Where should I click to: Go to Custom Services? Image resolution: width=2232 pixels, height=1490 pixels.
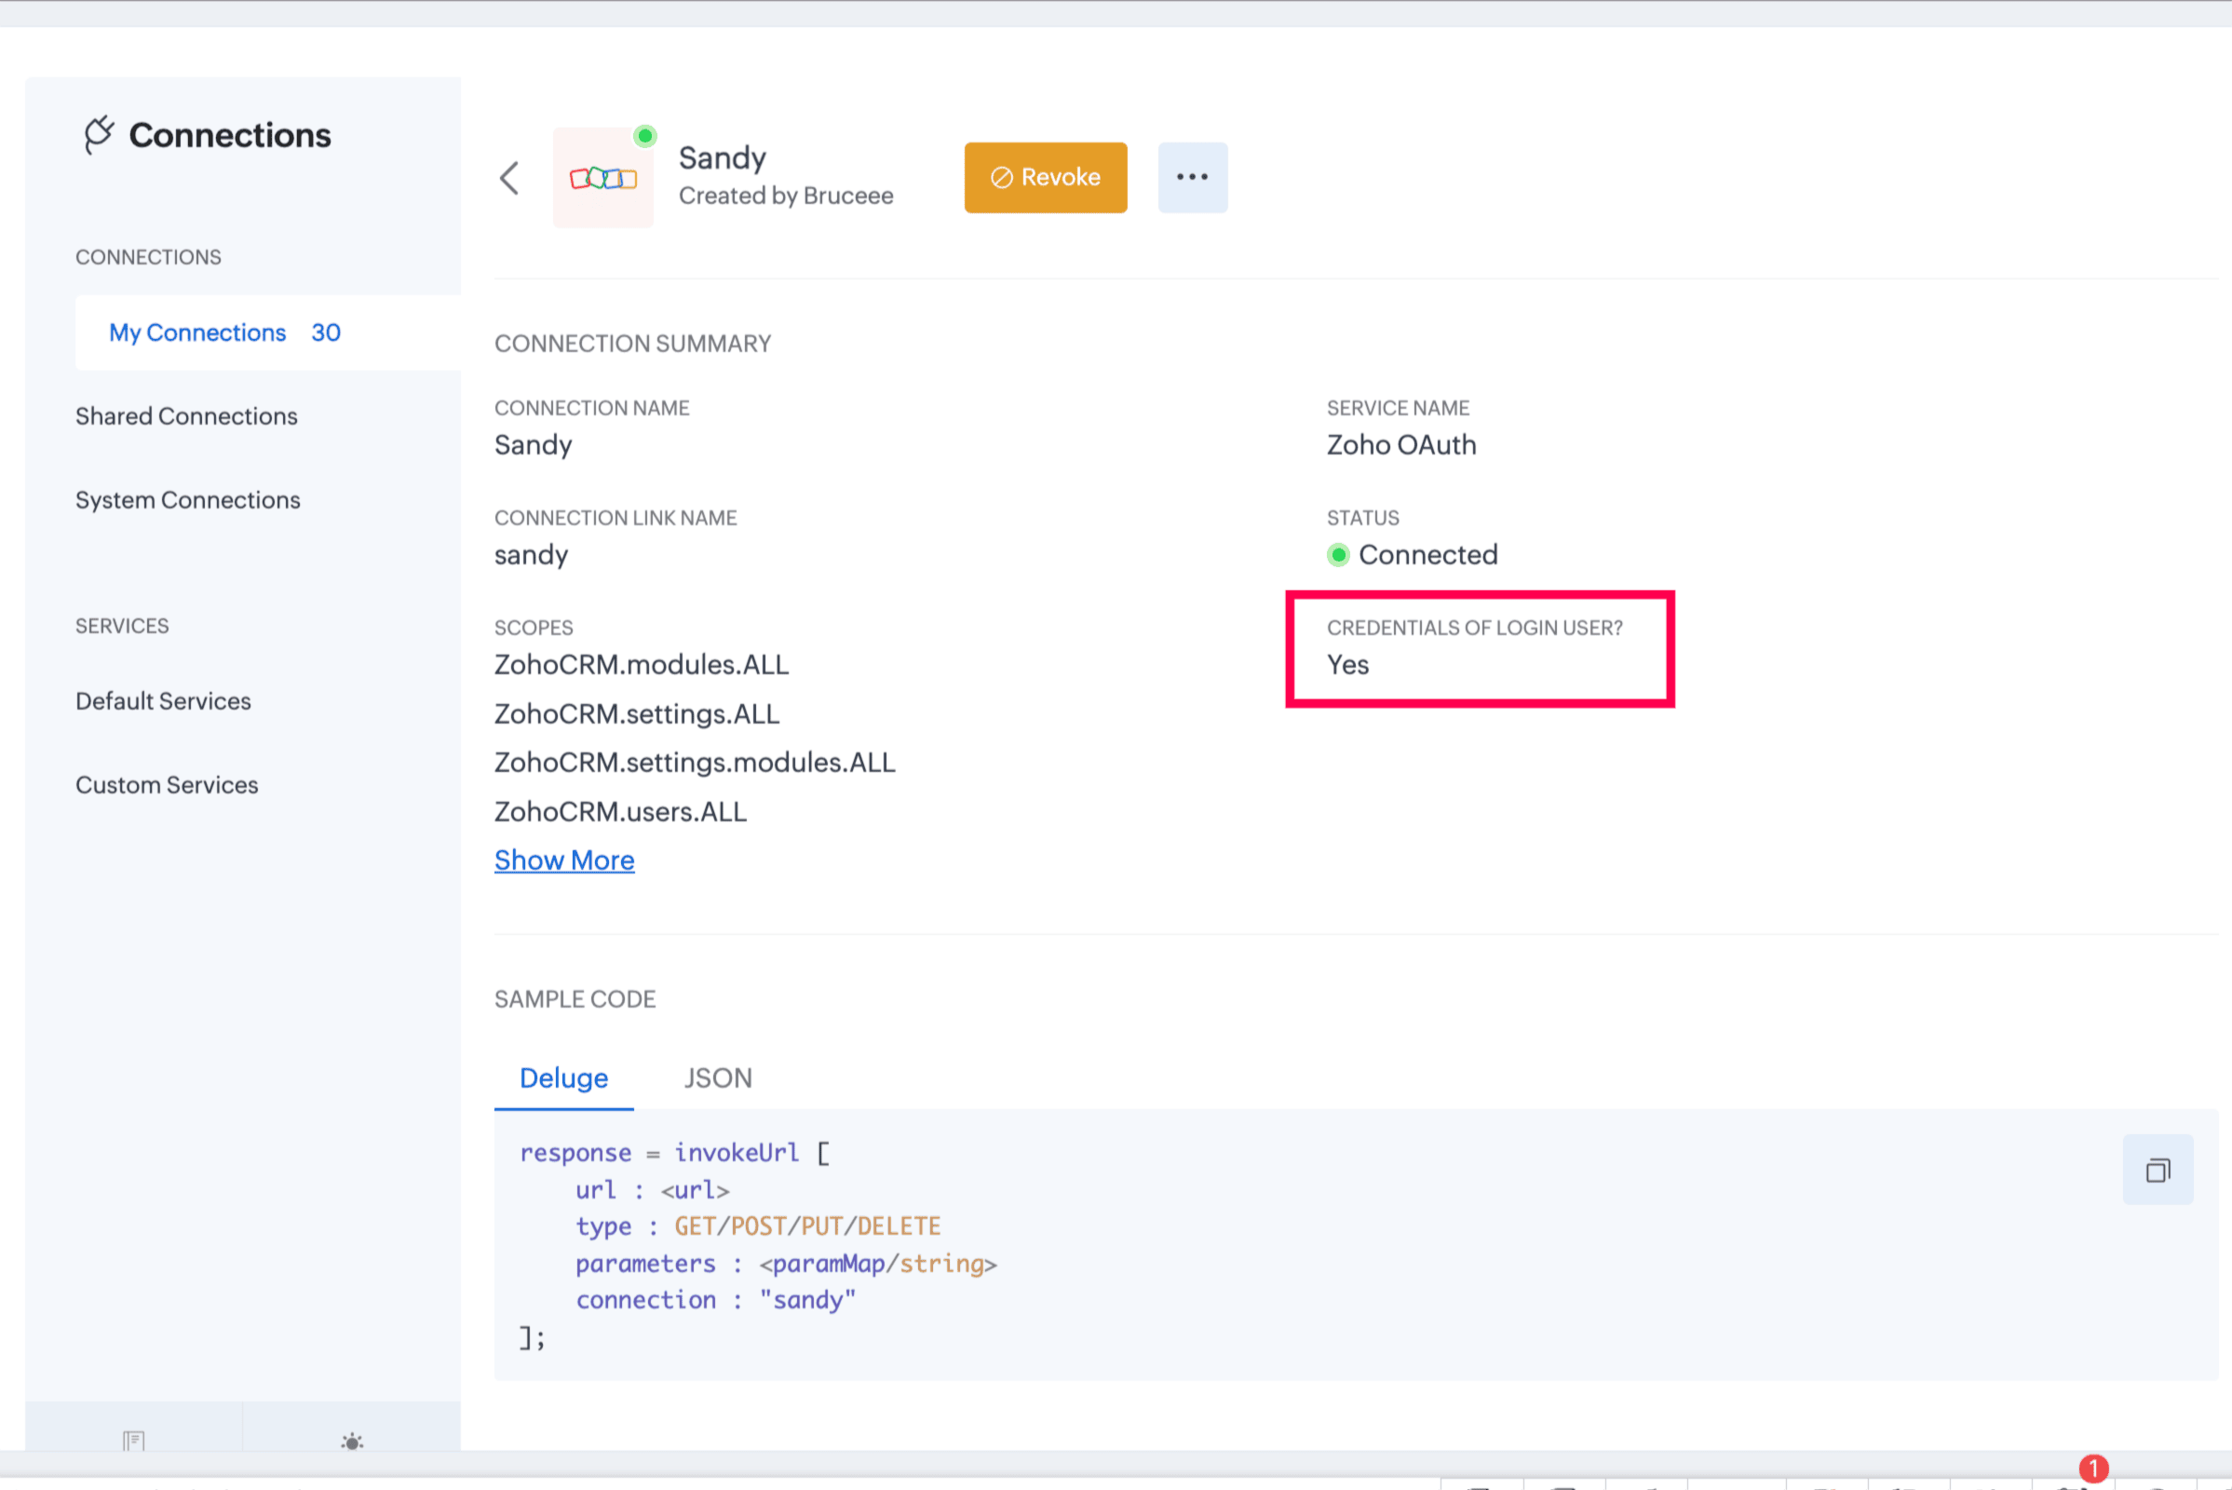(167, 785)
